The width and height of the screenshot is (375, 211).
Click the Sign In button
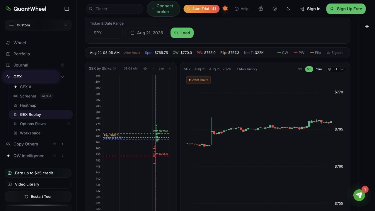pos(310,9)
